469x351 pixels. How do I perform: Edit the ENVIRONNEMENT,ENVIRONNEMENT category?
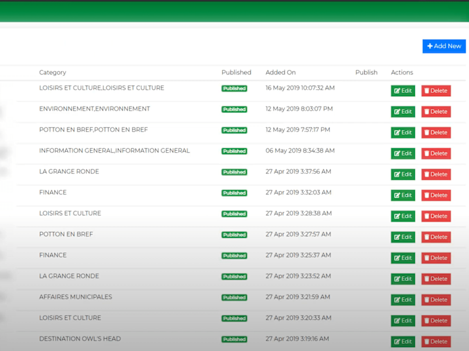coord(403,112)
